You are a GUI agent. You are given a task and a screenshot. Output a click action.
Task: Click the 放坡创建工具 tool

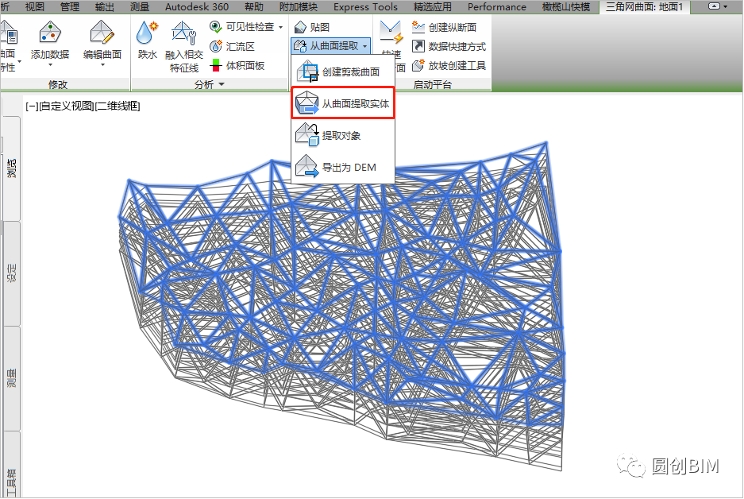(449, 65)
